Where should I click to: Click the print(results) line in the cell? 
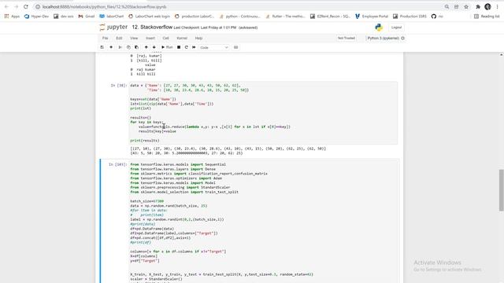[145, 141]
